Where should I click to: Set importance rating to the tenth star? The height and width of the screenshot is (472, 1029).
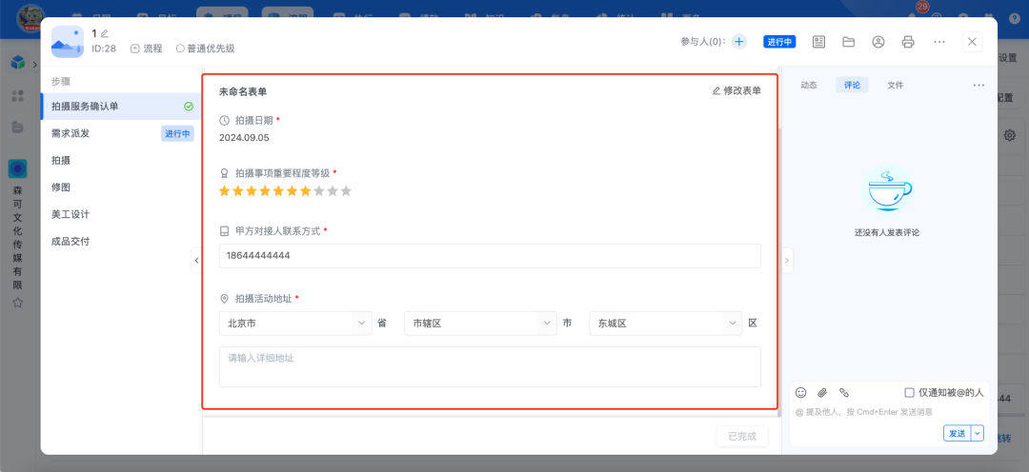[347, 191]
